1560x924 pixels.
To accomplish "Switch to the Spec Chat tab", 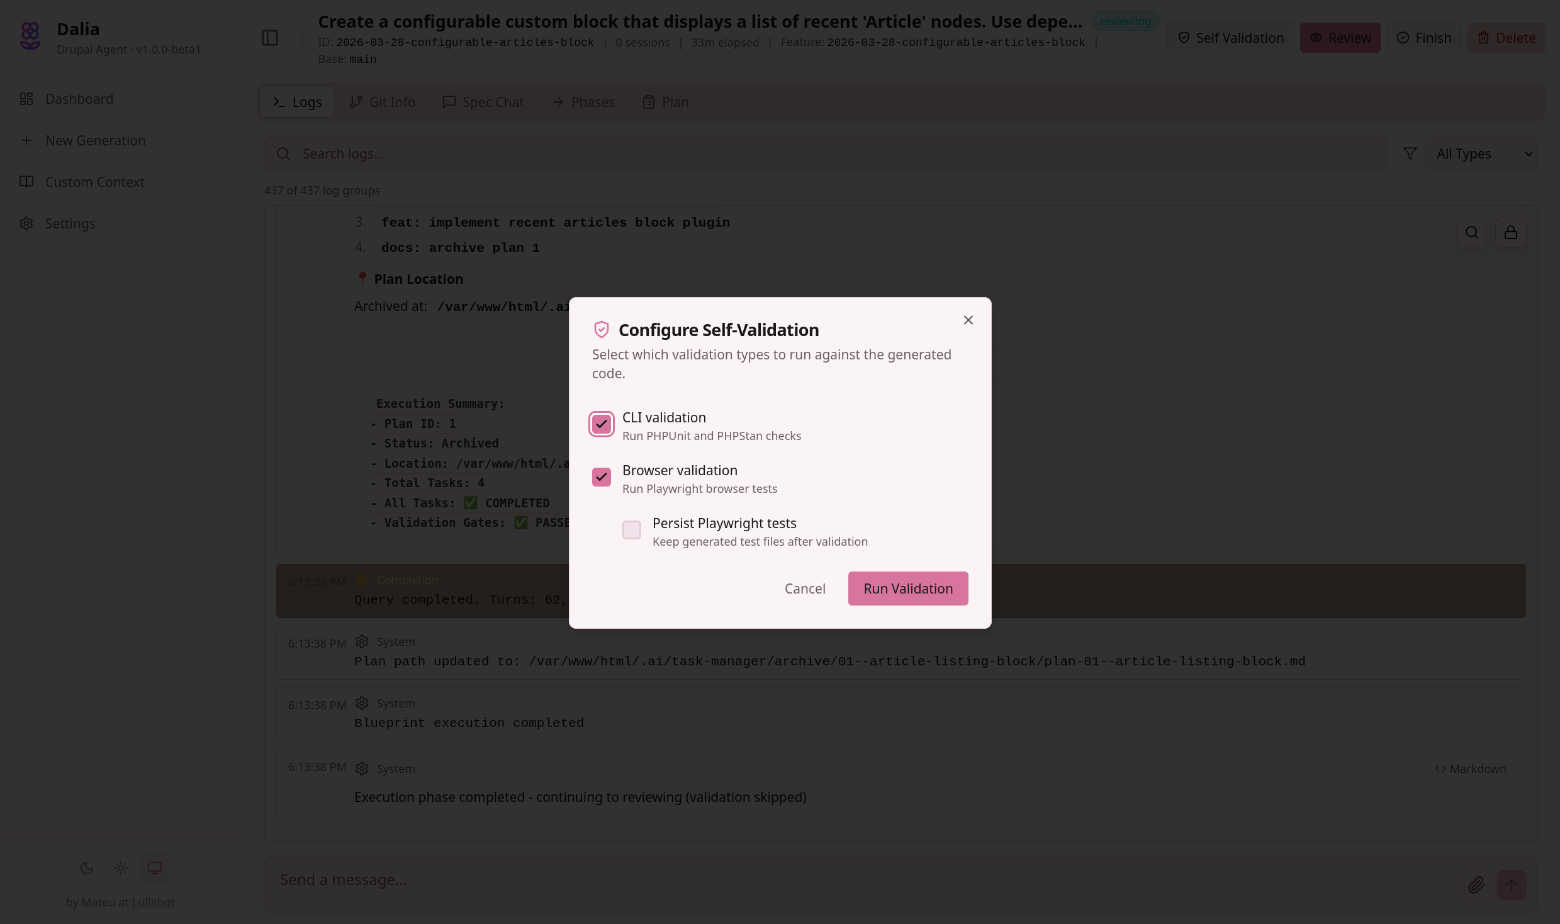I will (x=483, y=102).
